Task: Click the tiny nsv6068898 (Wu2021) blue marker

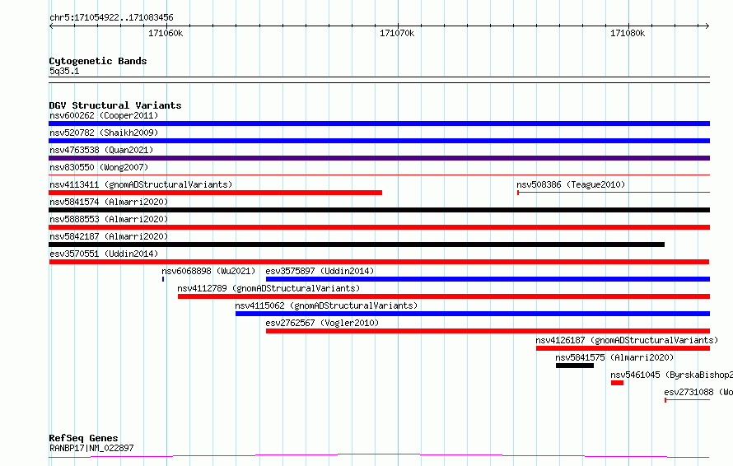Action: point(163,279)
